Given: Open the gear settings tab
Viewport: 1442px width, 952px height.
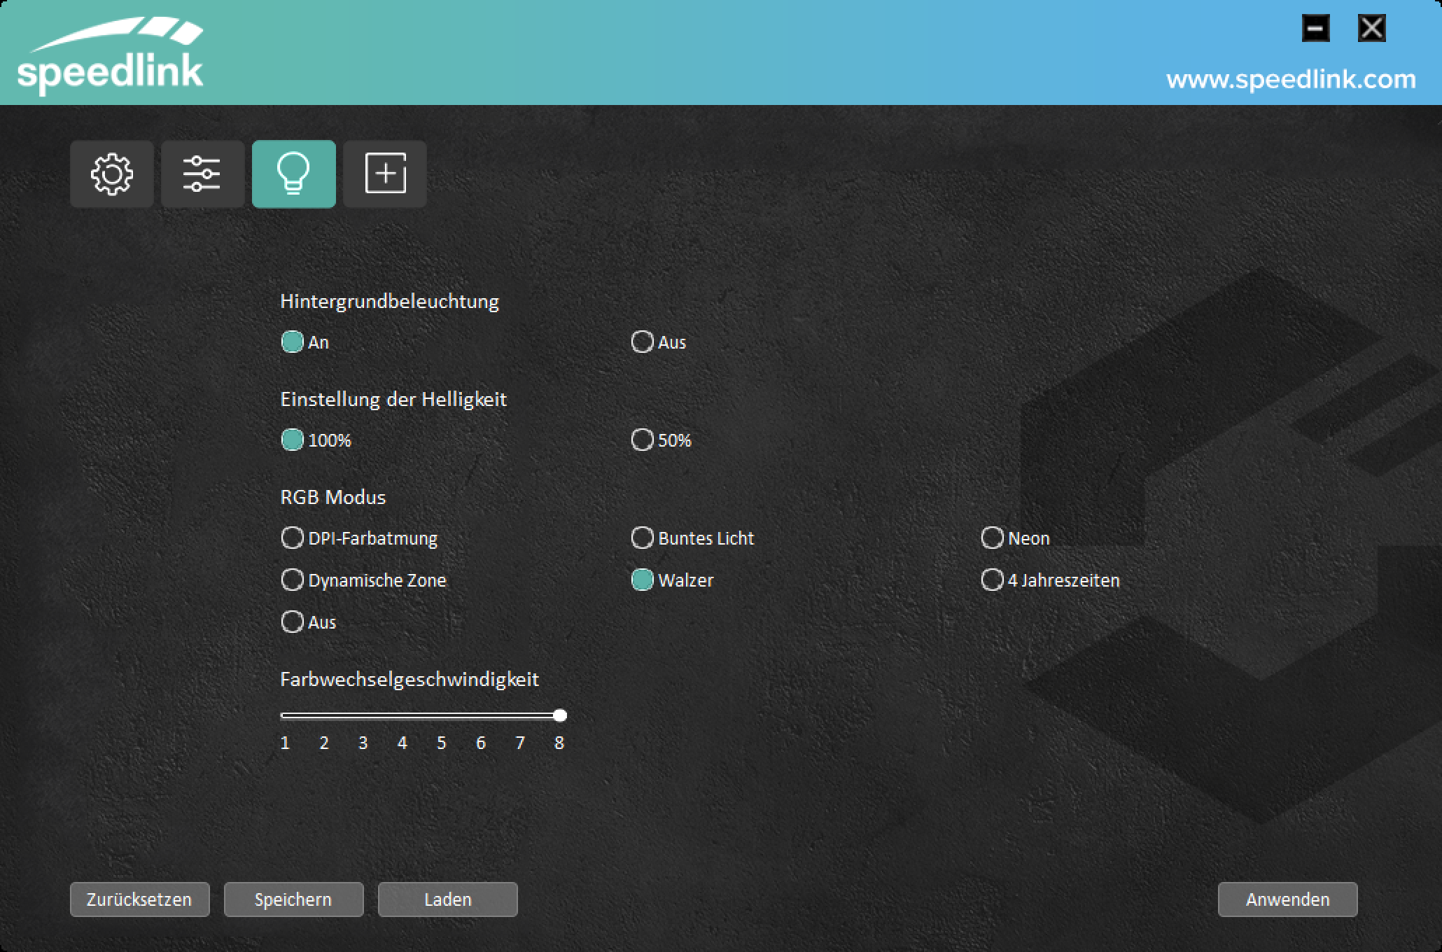Looking at the screenshot, I should click(112, 174).
